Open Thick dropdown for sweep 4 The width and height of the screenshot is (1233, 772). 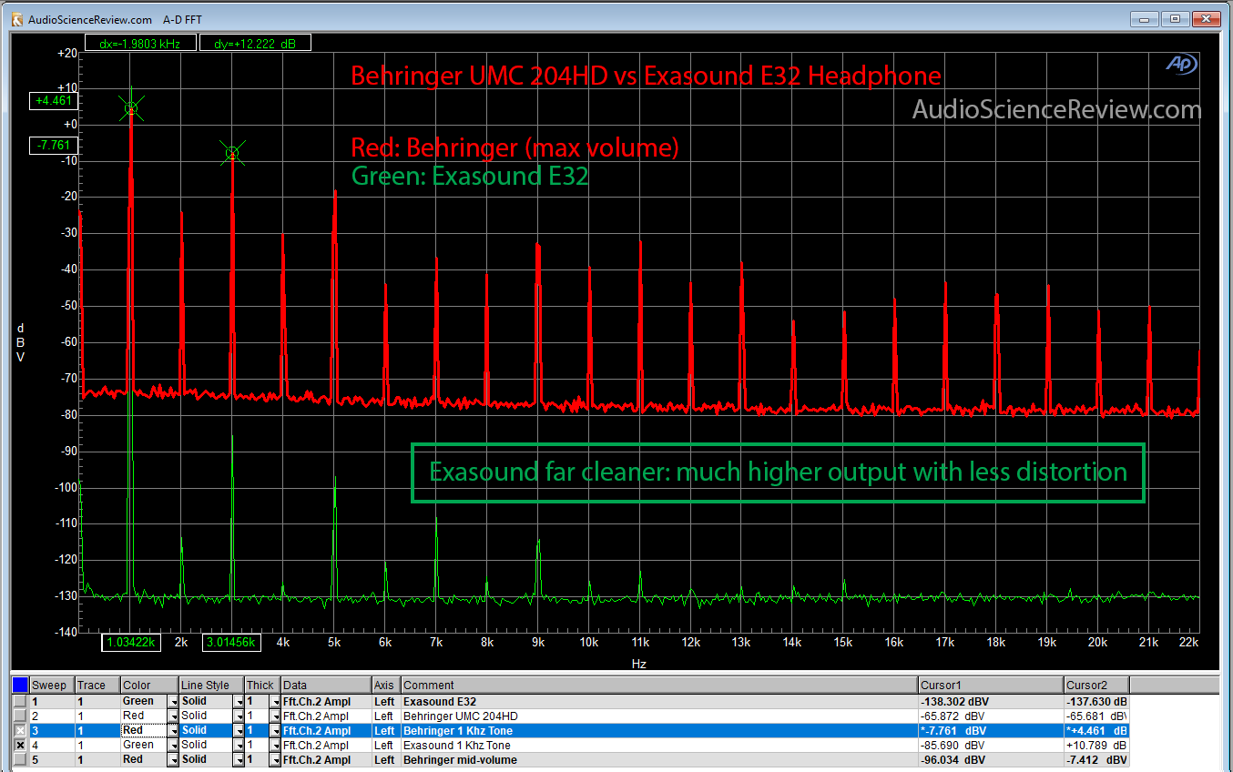(x=274, y=746)
